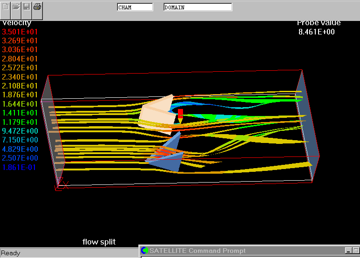This screenshot has height=258, width=360.
Task: Select the red probe marker in the viewport
Action: [x=180, y=114]
